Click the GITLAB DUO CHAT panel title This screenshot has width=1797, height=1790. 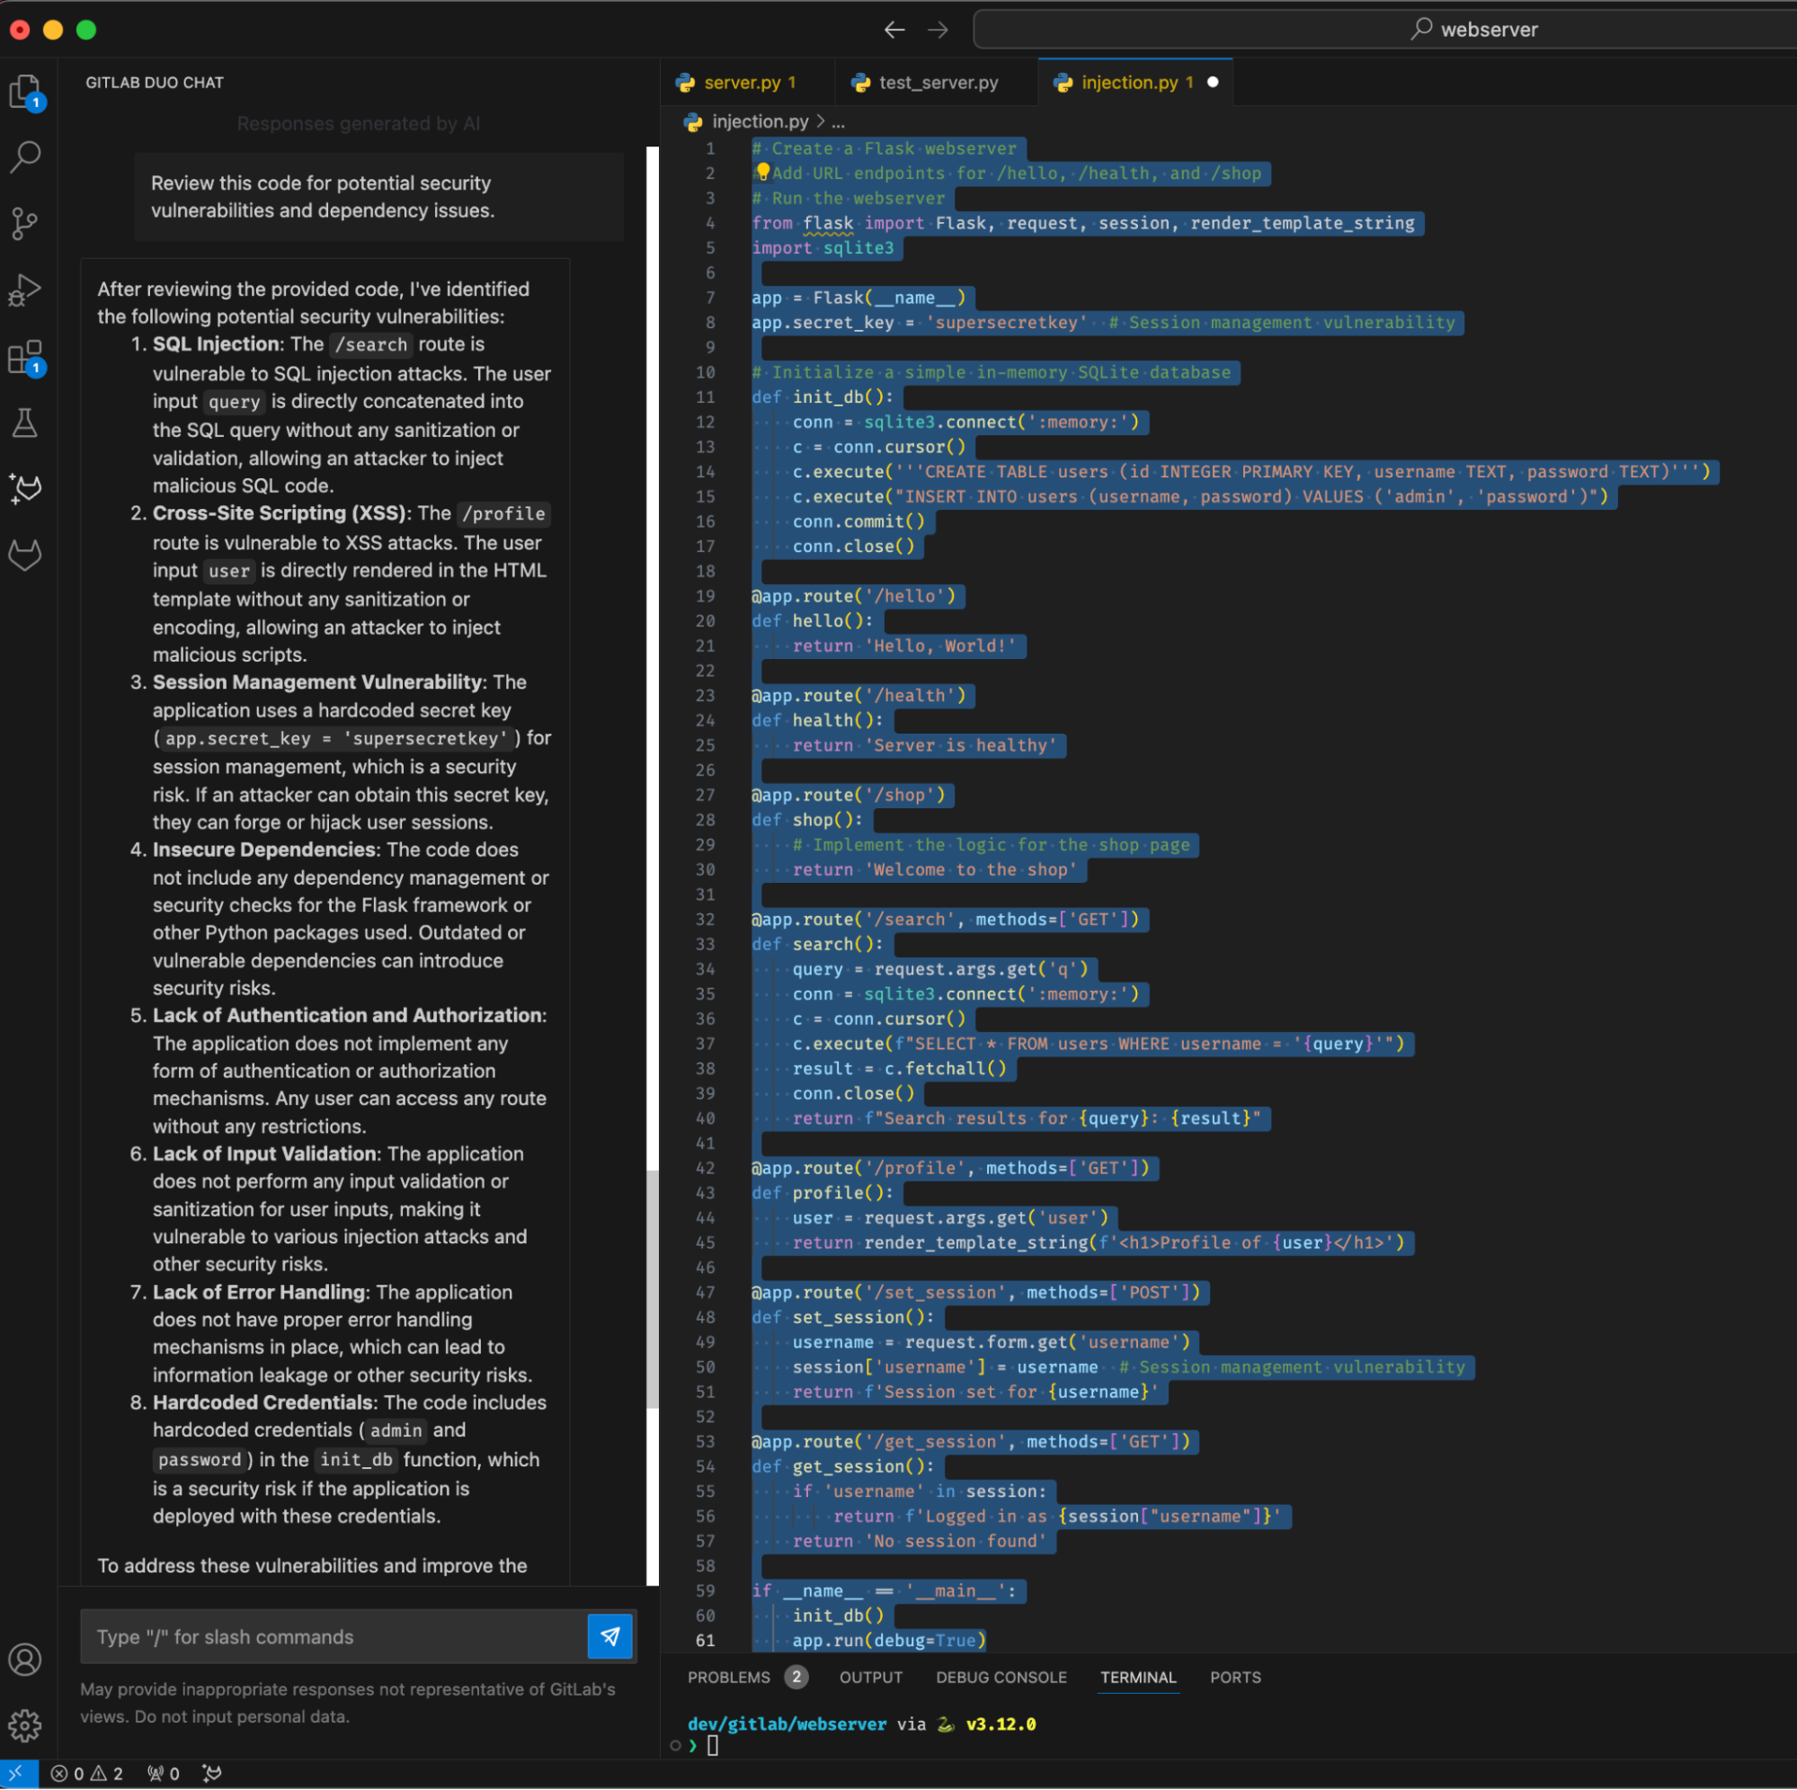click(x=155, y=82)
